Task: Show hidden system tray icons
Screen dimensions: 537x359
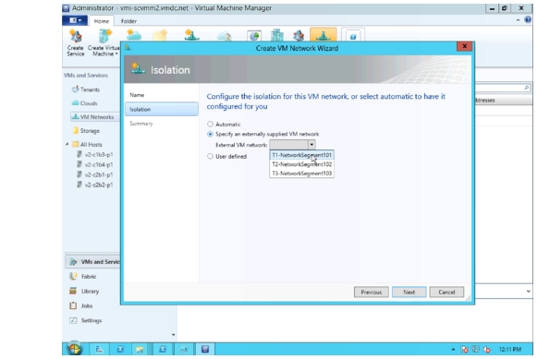Action: click(x=453, y=349)
